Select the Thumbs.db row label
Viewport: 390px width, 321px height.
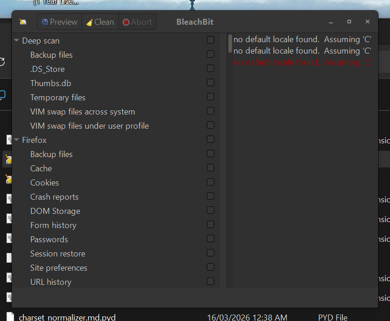point(51,83)
